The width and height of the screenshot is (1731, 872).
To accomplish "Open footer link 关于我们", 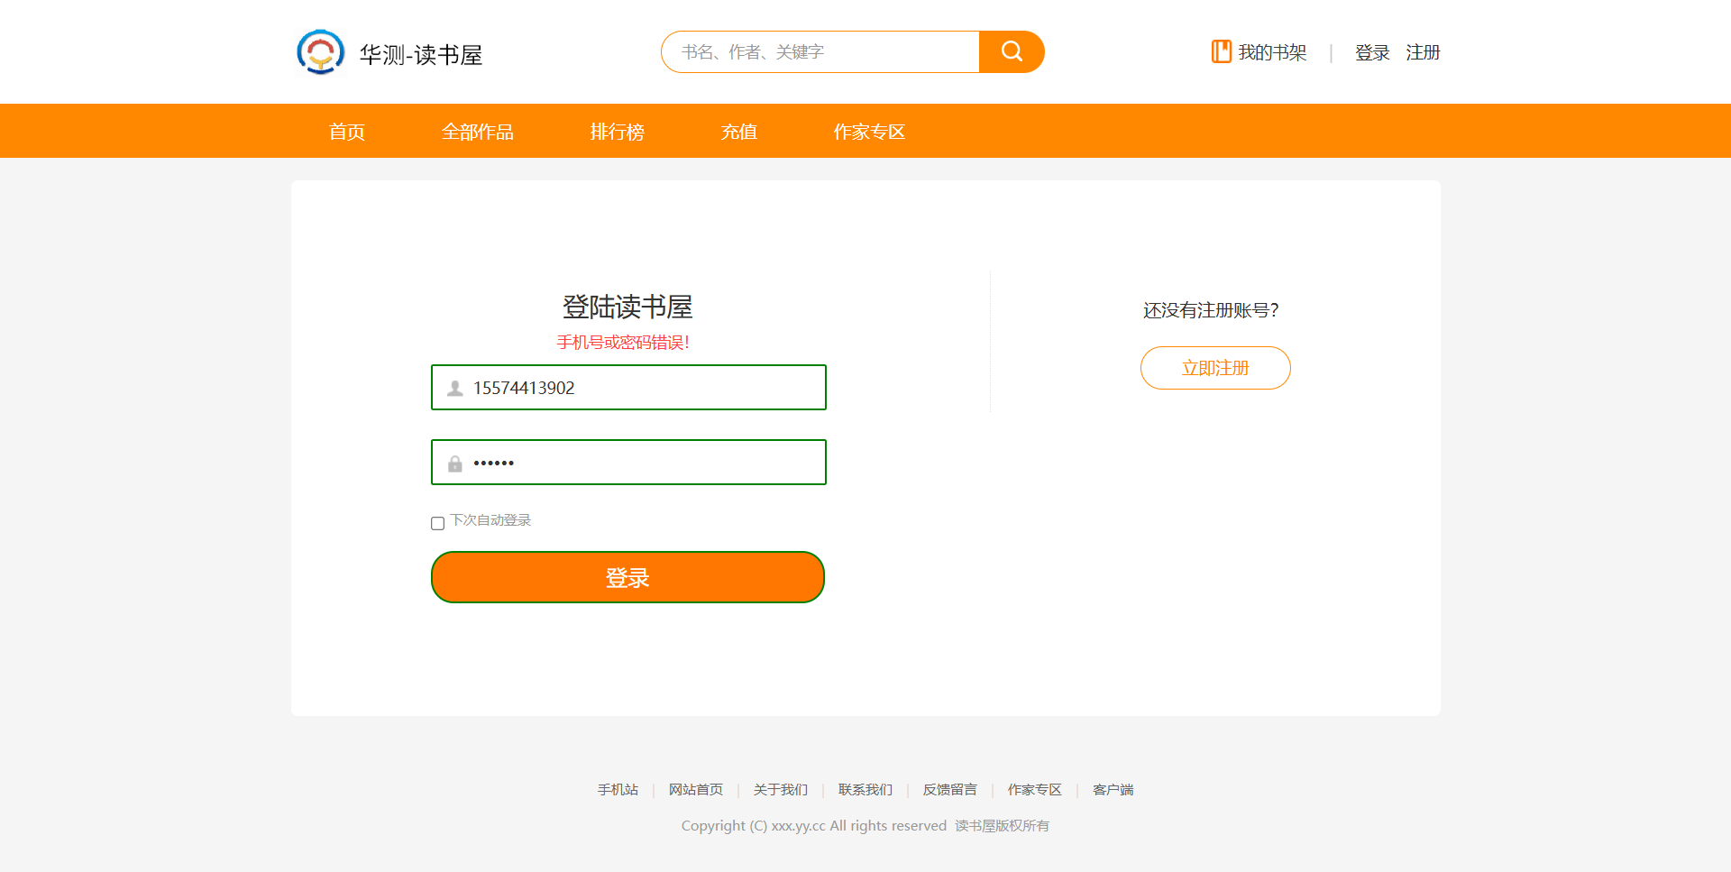I will click(781, 790).
